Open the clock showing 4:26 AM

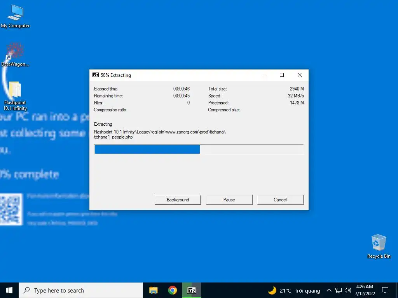tap(365, 290)
